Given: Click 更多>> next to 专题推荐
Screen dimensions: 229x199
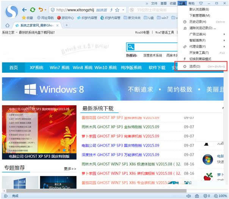Looking at the screenshot, I should click(70, 169).
